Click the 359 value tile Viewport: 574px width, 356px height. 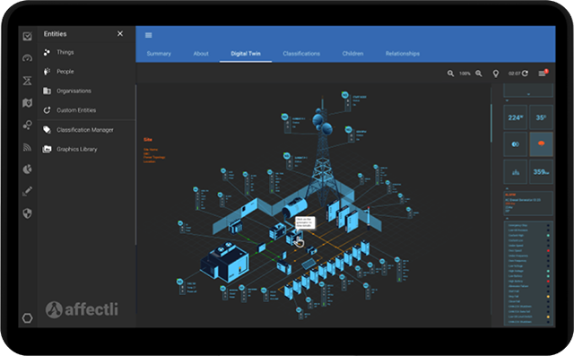541,171
